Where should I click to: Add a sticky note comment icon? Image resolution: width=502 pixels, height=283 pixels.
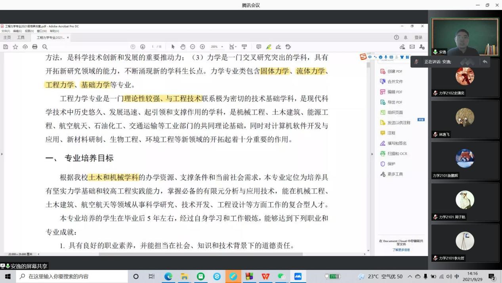(x=259, y=47)
